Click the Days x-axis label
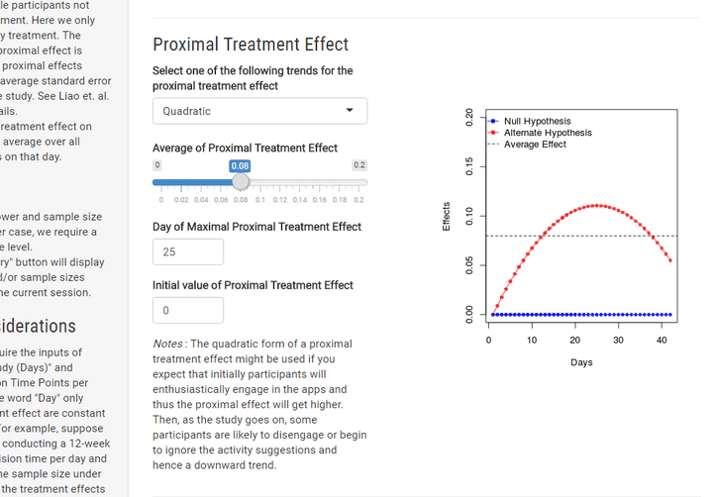The height and width of the screenshot is (497, 713). [581, 362]
